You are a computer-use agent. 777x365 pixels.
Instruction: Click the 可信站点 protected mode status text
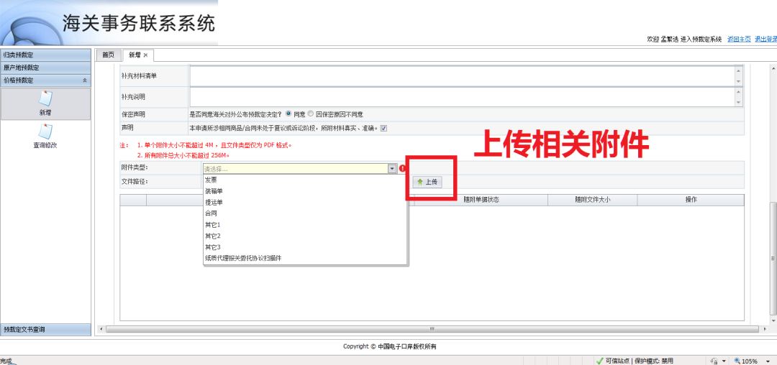coord(640,361)
